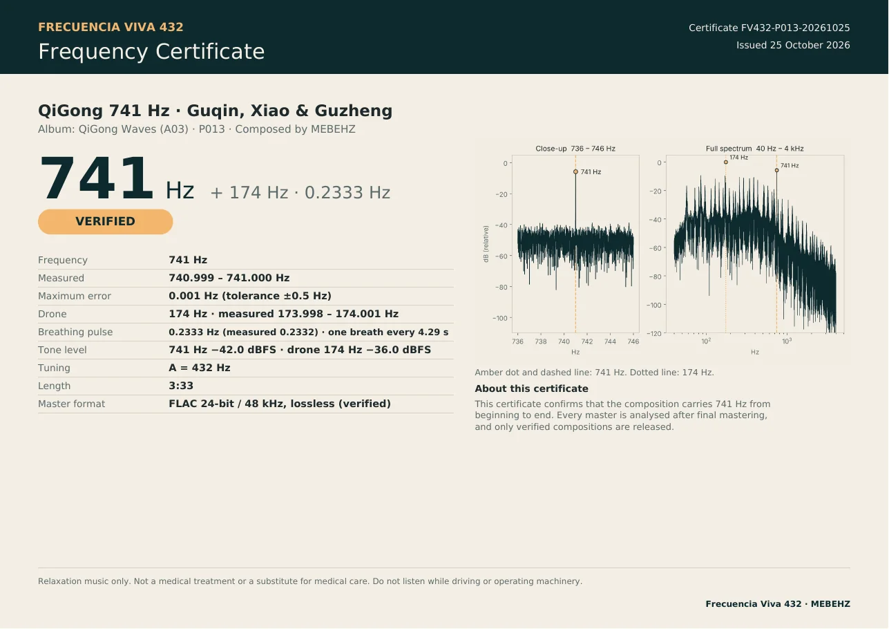Click the Close-up 736 – 746 Hz chart title

[x=575, y=149]
